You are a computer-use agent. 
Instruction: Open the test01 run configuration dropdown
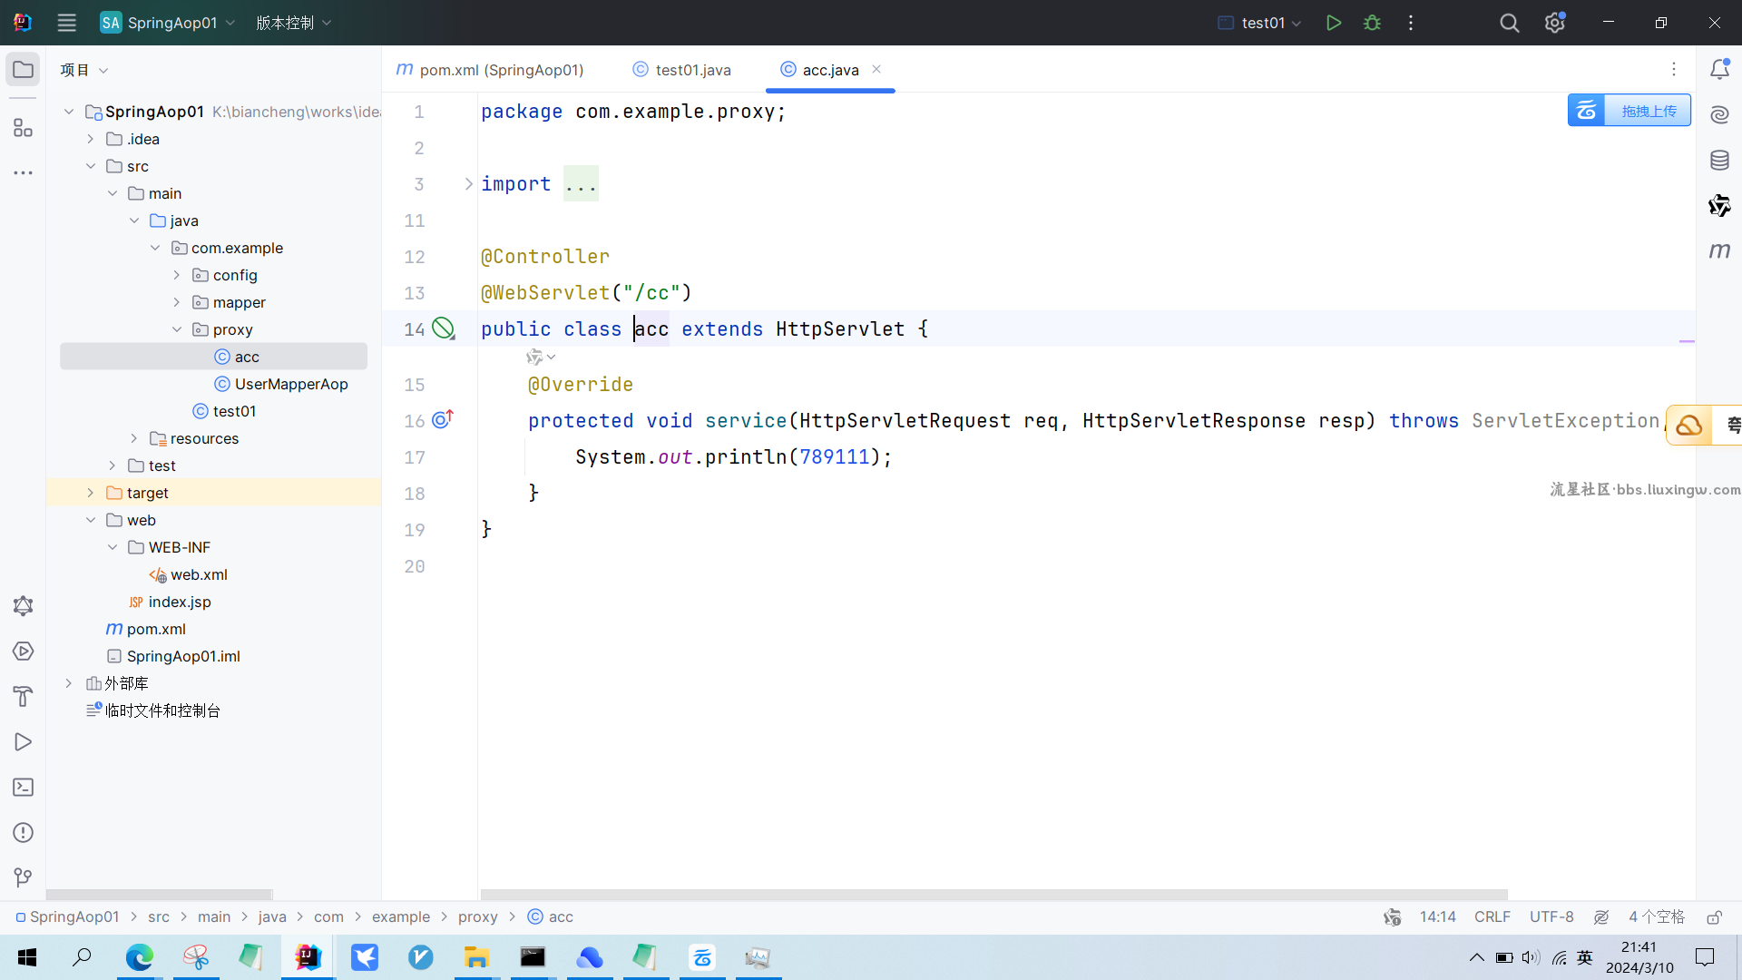coord(1259,23)
